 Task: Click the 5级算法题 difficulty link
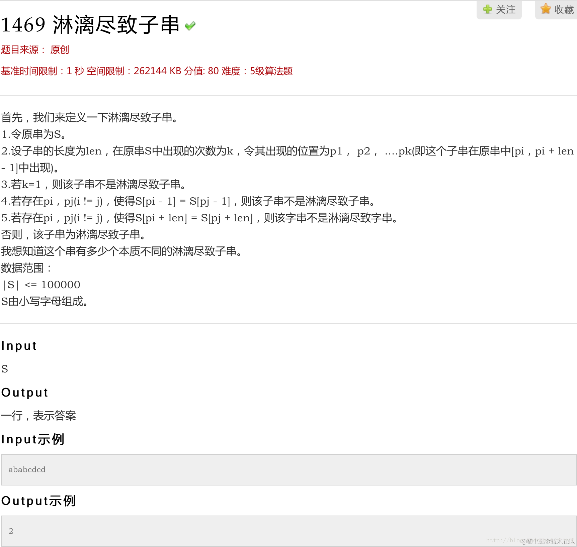pos(271,71)
